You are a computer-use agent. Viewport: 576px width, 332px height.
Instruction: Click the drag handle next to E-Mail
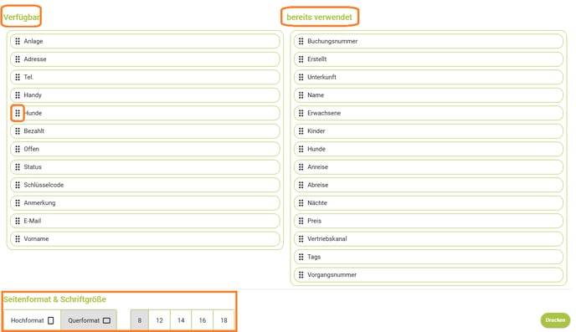18,221
